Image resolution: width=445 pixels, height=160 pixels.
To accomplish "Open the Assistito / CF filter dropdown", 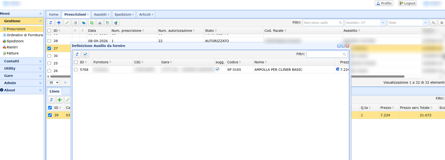I will 383,23.
